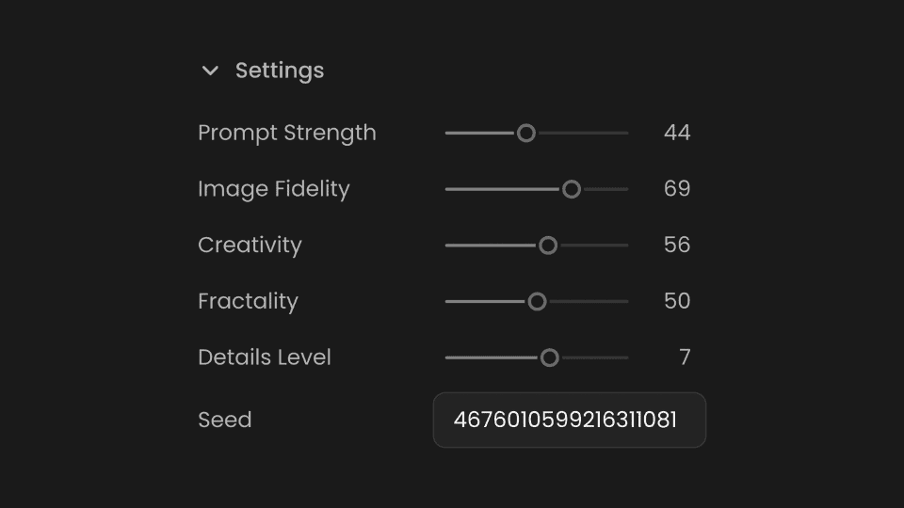Image resolution: width=904 pixels, height=508 pixels.
Task: Click the Fractality value 50
Action: coord(676,301)
